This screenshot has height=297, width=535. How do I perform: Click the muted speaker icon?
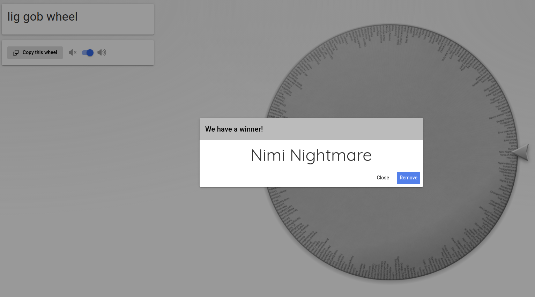(x=73, y=53)
